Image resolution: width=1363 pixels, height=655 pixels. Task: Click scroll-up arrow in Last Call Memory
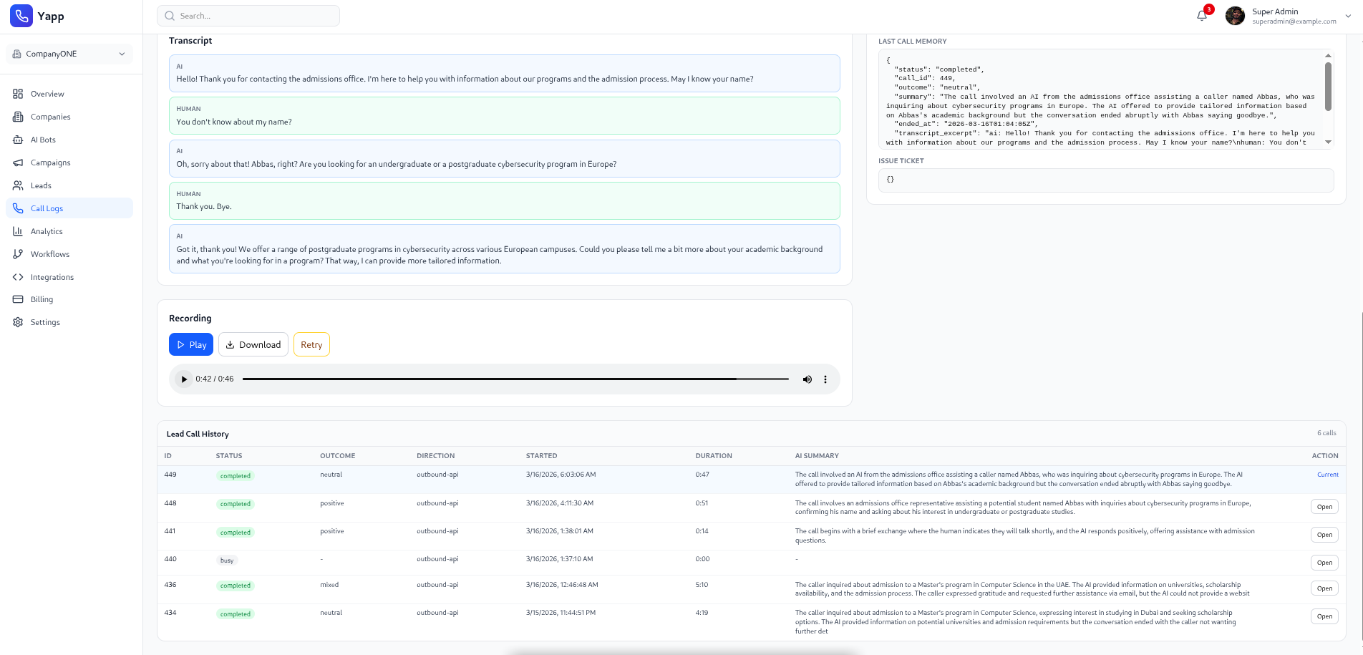click(x=1329, y=55)
